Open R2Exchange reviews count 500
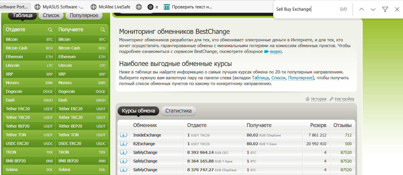403x175 pixels. [348, 144]
